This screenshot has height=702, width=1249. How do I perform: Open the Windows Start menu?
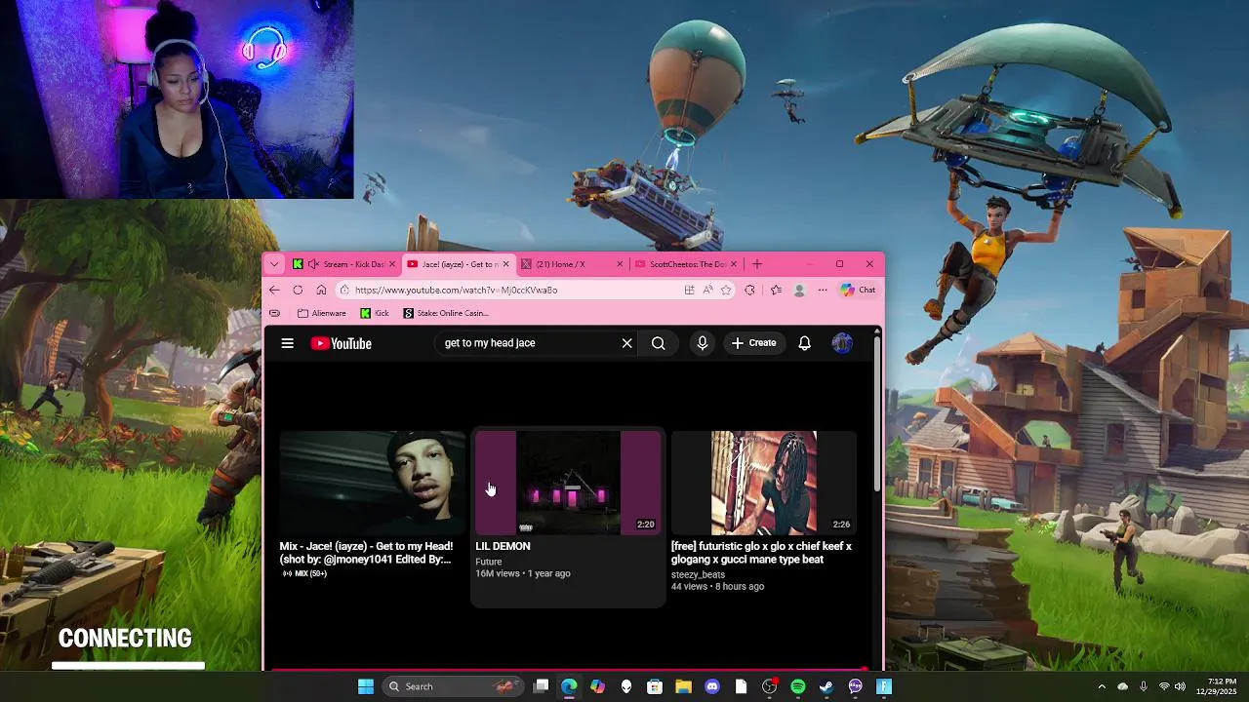tap(366, 686)
